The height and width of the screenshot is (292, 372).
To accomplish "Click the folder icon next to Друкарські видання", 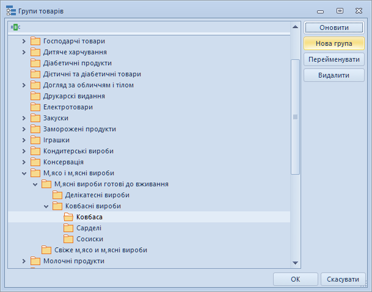I will [35, 96].
